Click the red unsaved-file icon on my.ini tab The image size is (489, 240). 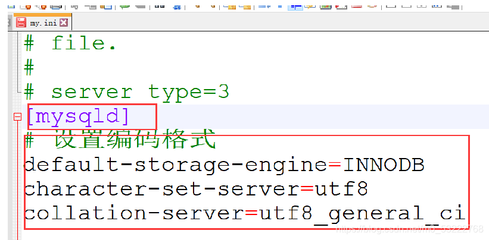click(21, 23)
